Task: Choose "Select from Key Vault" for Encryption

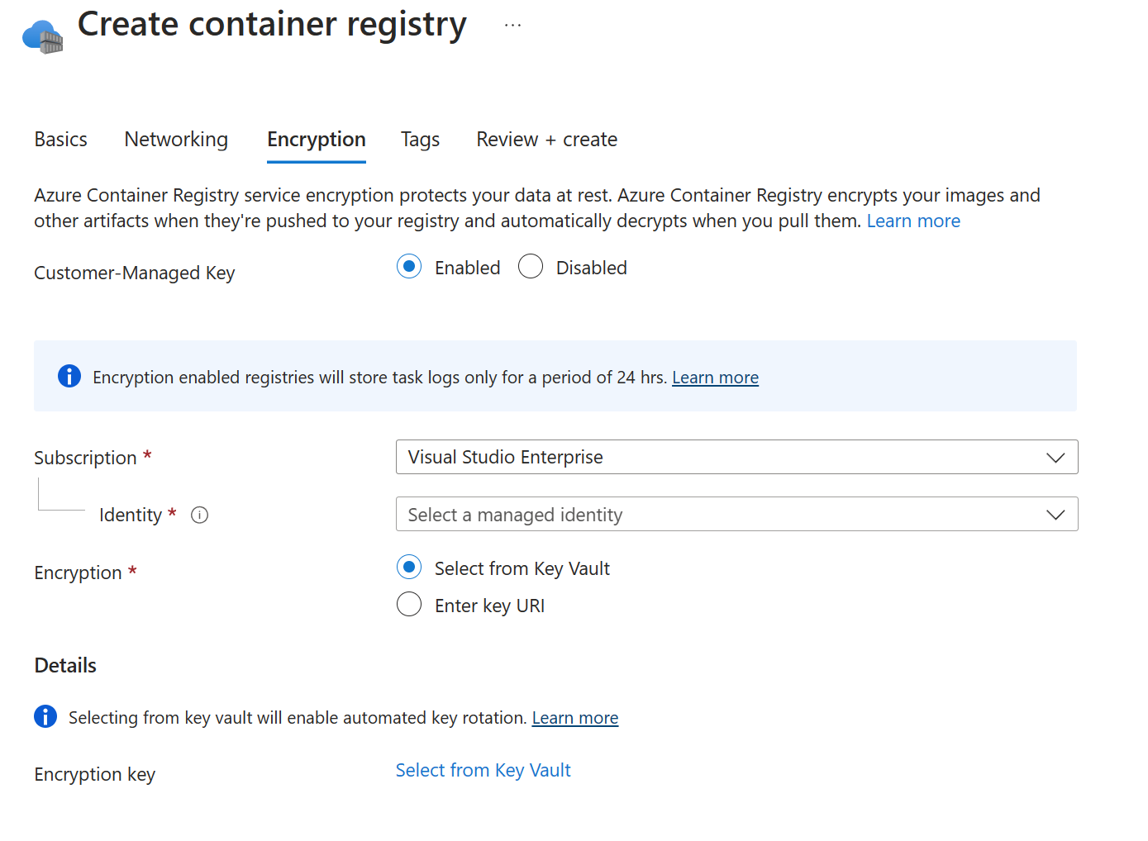Action: click(x=409, y=568)
